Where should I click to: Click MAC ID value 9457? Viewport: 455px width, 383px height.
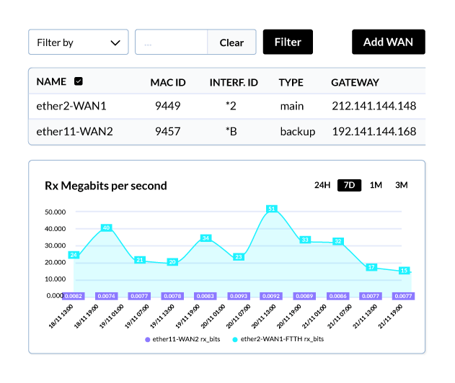coord(168,132)
